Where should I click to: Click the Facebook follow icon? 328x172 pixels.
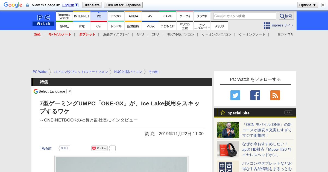[x=255, y=95]
